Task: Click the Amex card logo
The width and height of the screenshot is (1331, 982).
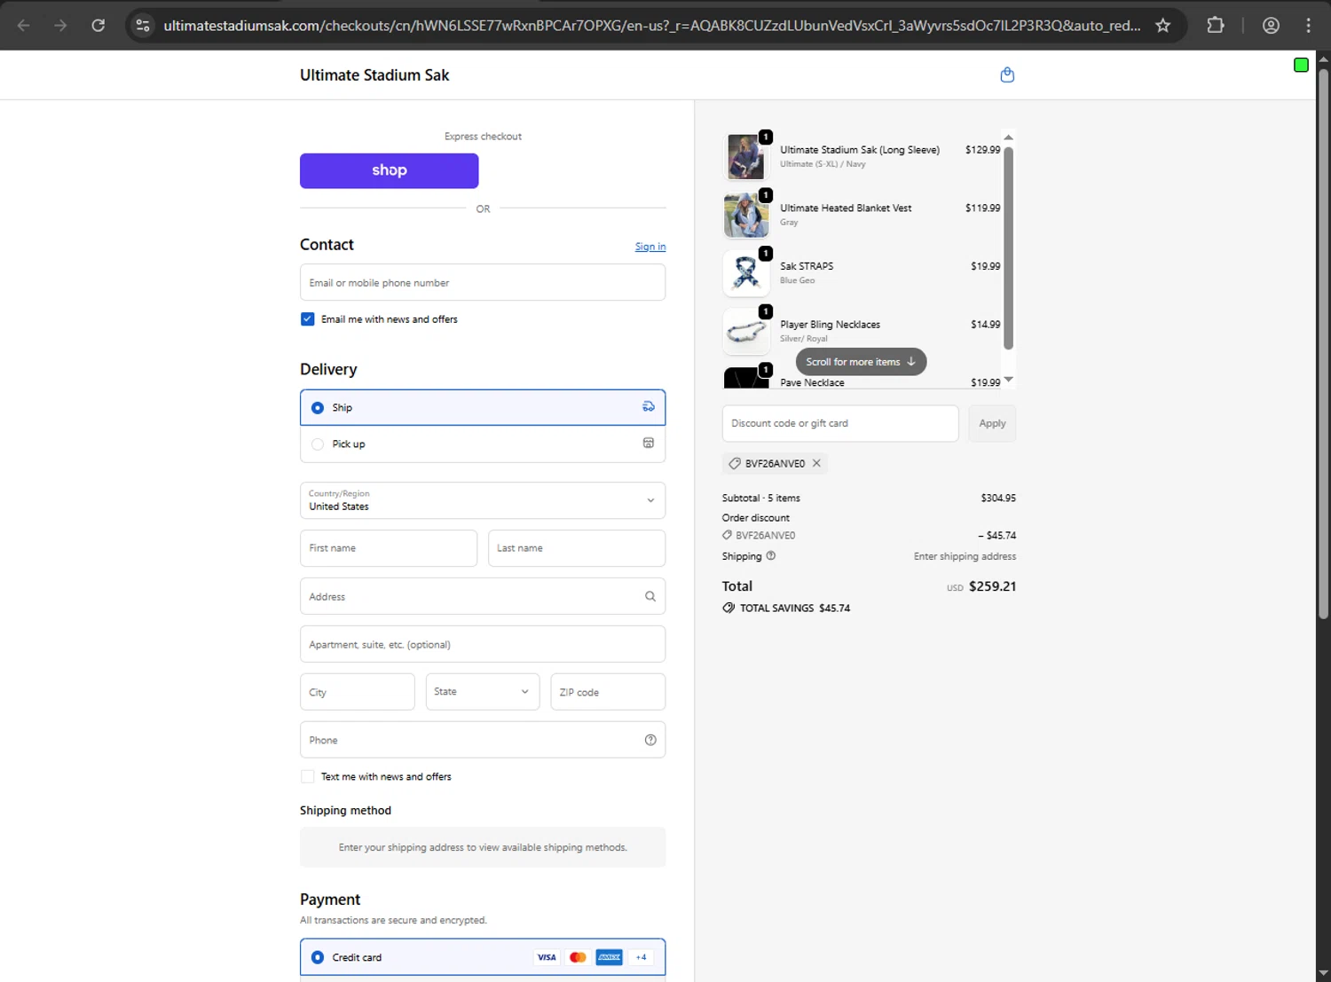Action: coord(609,957)
